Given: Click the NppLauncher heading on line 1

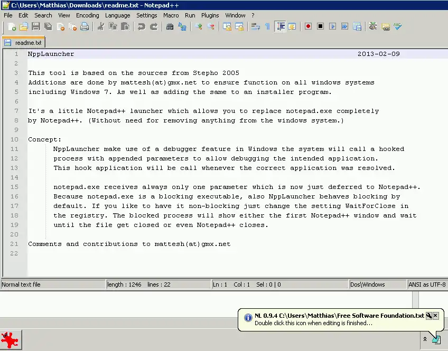Looking at the screenshot, I should (51, 54).
